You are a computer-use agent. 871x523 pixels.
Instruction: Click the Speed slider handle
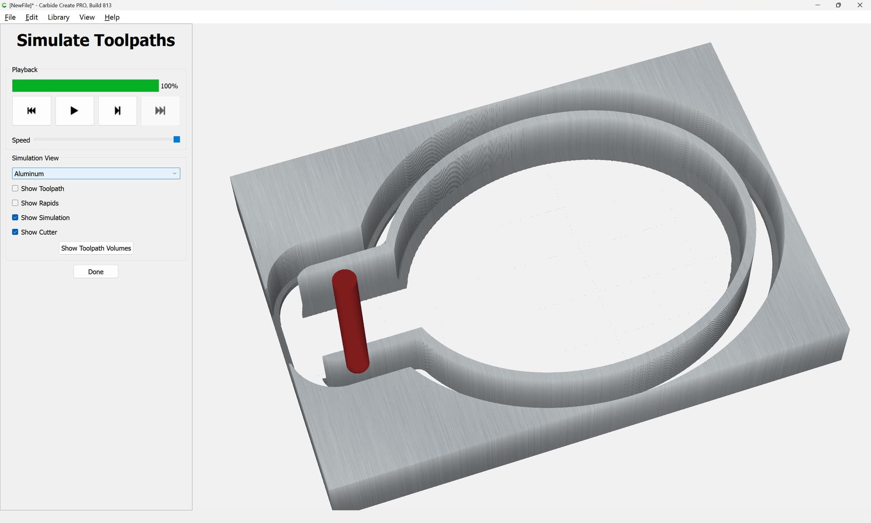[177, 139]
